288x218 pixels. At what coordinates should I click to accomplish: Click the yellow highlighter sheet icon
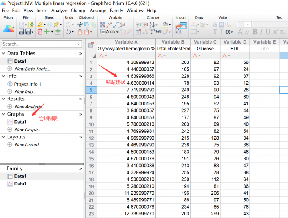tap(40, 24)
